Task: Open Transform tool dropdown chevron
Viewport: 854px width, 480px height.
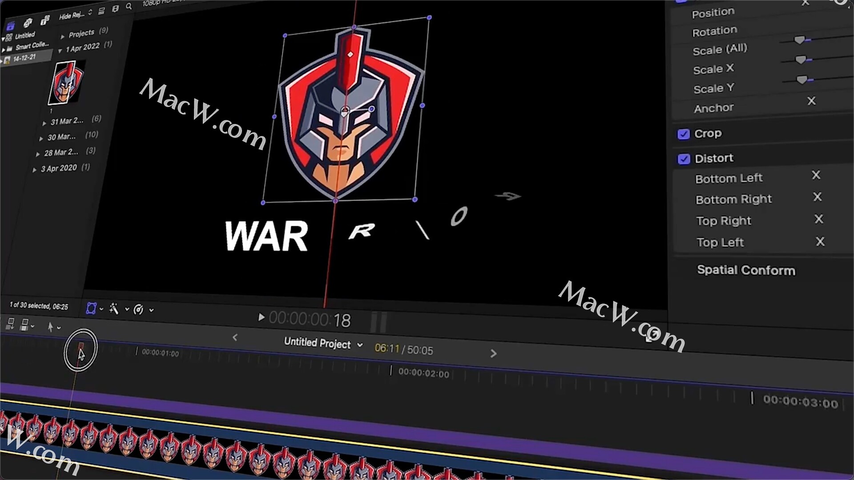Action: pos(101,309)
